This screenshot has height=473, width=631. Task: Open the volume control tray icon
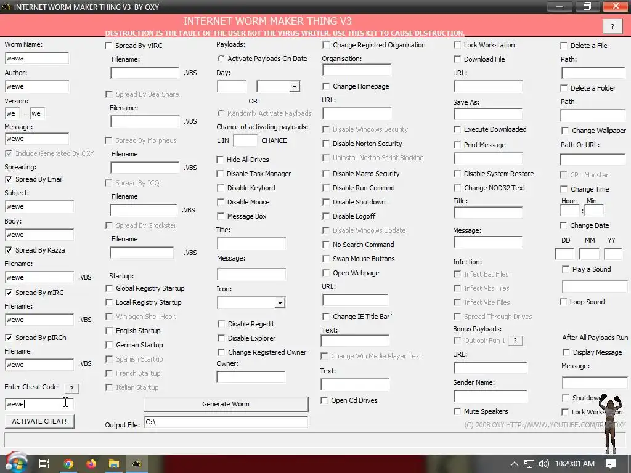(543, 464)
